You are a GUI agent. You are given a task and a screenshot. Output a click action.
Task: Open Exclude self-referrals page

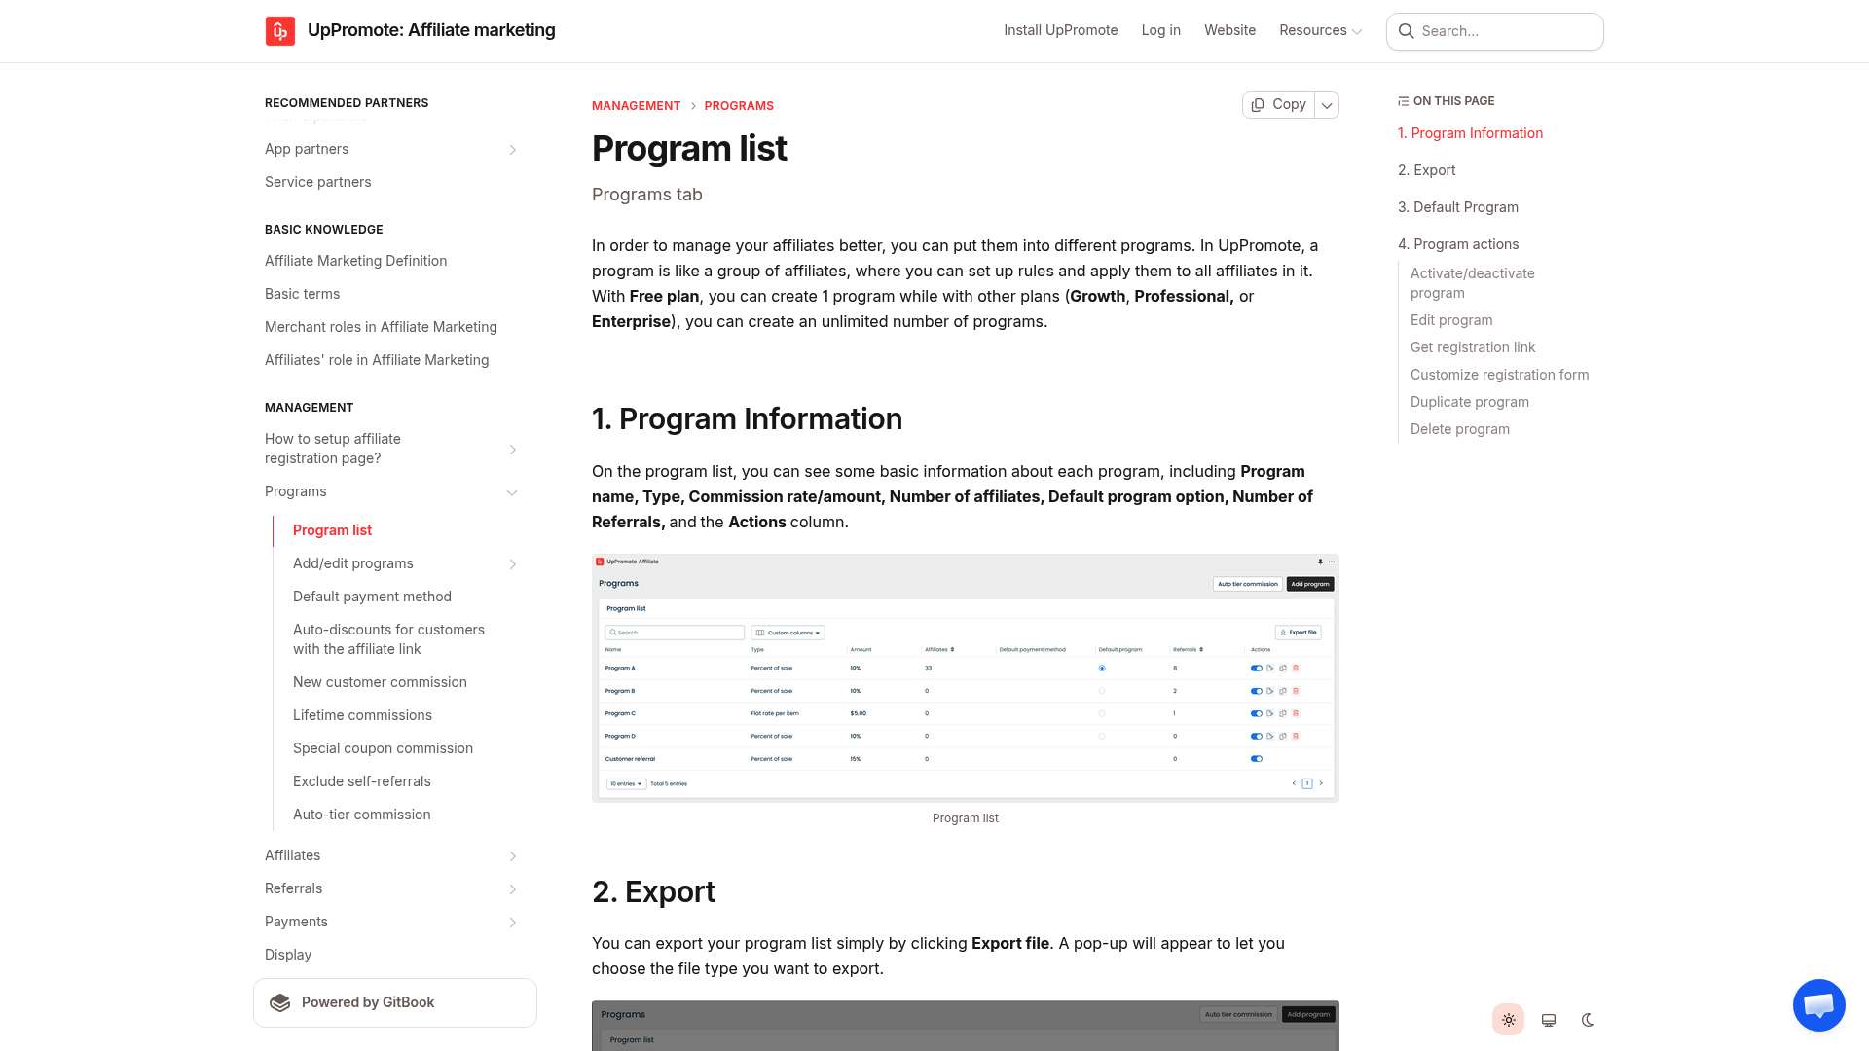point(361,781)
